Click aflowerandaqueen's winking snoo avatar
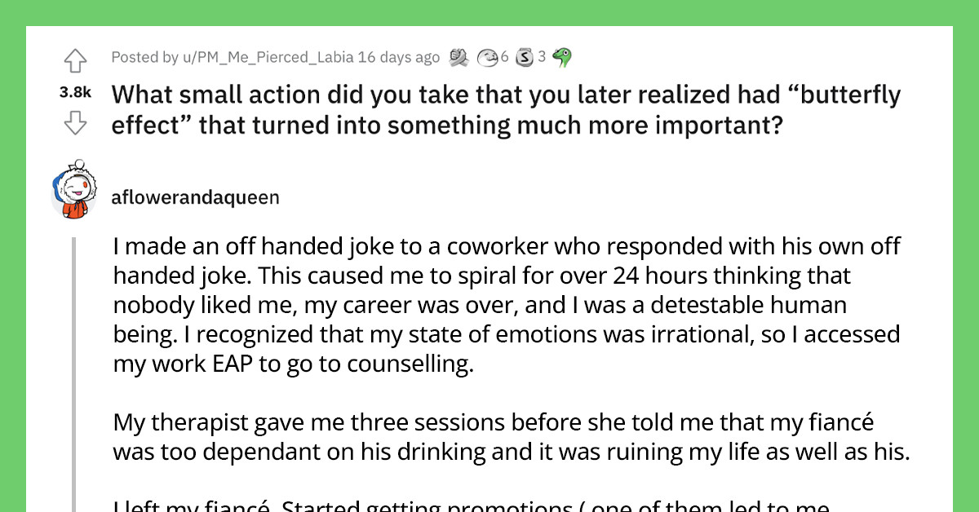This screenshot has width=979, height=512. (x=75, y=197)
